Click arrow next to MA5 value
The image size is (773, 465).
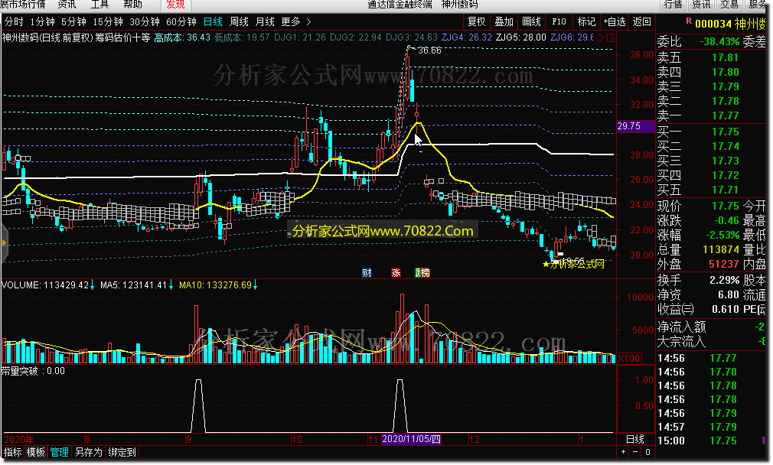click(171, 285)
